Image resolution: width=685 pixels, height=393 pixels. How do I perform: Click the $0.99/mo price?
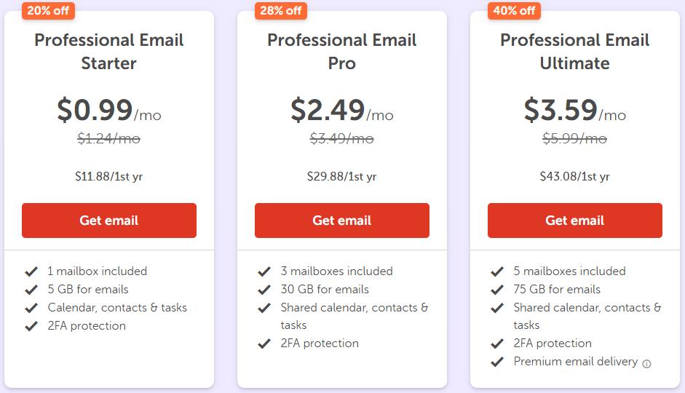click(109, 110)
